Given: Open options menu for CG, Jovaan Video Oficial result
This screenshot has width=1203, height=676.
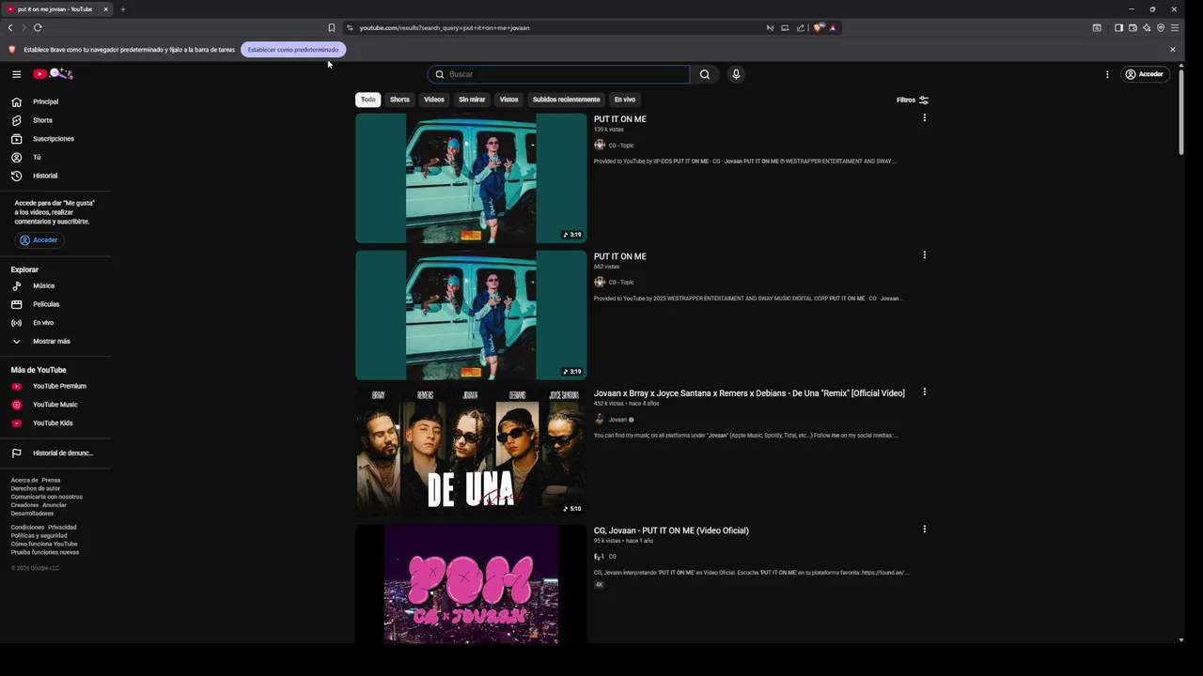Looking at the screenshot, I should [x=925, y=530].
